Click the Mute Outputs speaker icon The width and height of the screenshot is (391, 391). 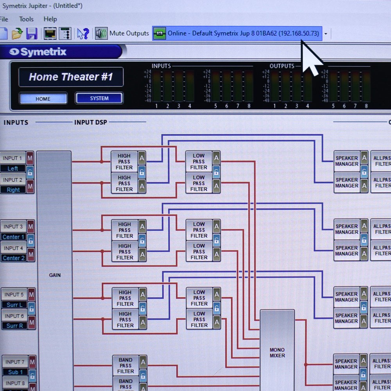[x=101, y=33]
